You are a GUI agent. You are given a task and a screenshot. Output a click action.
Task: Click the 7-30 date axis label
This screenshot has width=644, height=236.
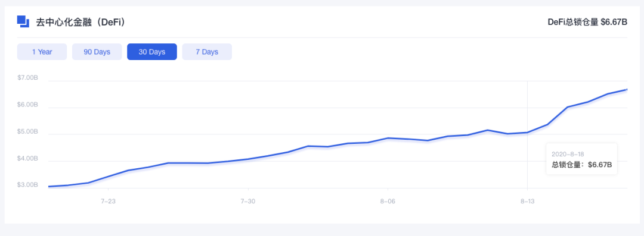(248, 201)
